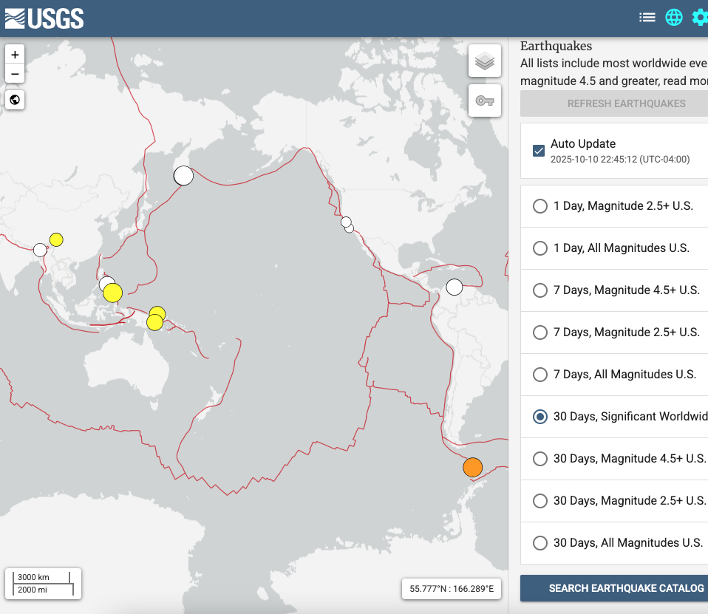Zoom out of the map with minus button
Screen dimensions: 708x614
16,74
